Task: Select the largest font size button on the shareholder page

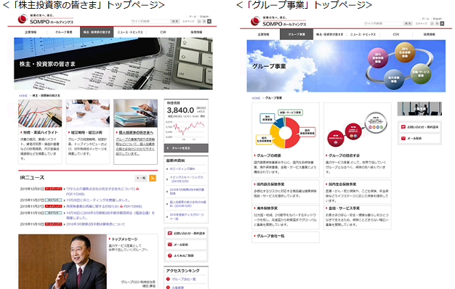Action: click(209, 22)
